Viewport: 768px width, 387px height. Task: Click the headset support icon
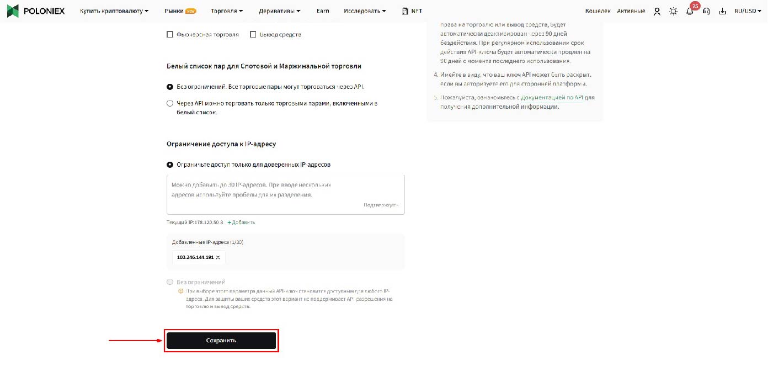[x=706, y=11]
